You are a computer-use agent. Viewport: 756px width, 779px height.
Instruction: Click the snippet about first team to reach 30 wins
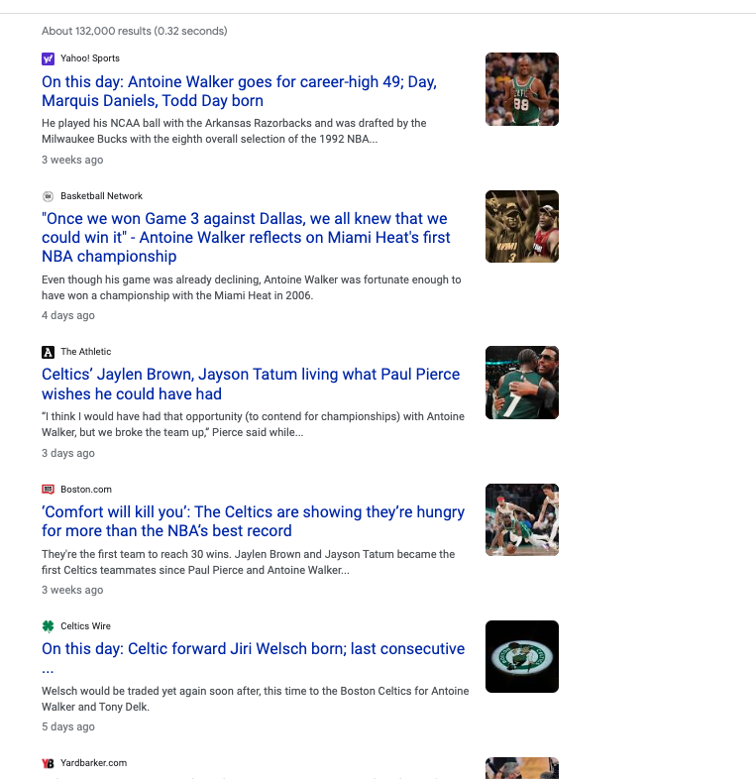(249, 562)
